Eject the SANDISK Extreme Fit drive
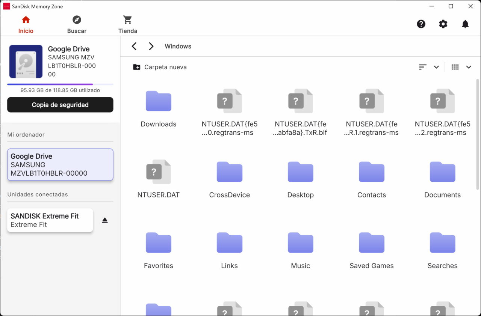481x316 pixels. [105, 220]
